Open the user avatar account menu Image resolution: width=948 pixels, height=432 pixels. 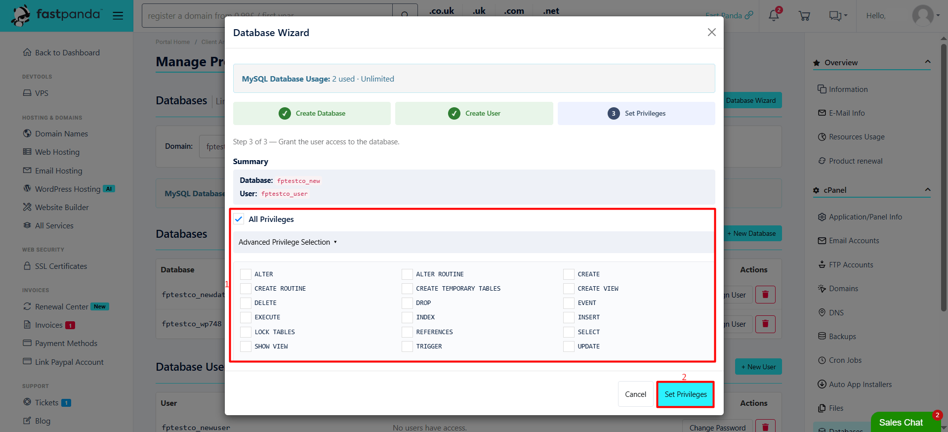pos(926,16)
